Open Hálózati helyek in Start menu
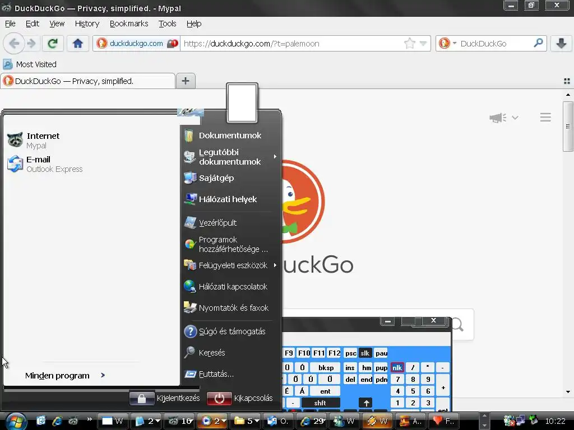This screenshot has height=430, width=574. point(220,199)
